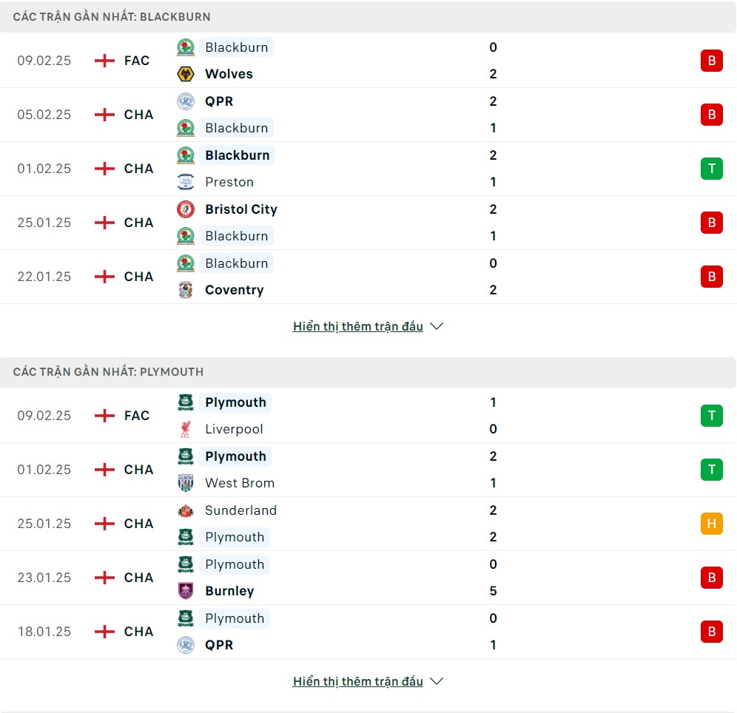Expand more Blackburn matches via chevron arrow

pos(437,326)
